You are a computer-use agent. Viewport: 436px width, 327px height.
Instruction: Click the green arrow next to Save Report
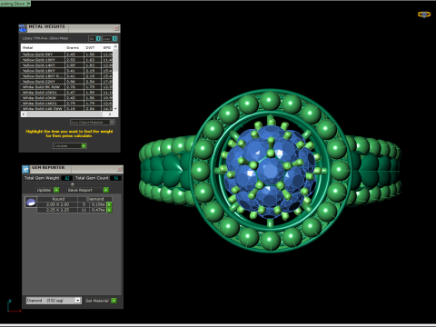pyautogui.click(x=106, y=190)
